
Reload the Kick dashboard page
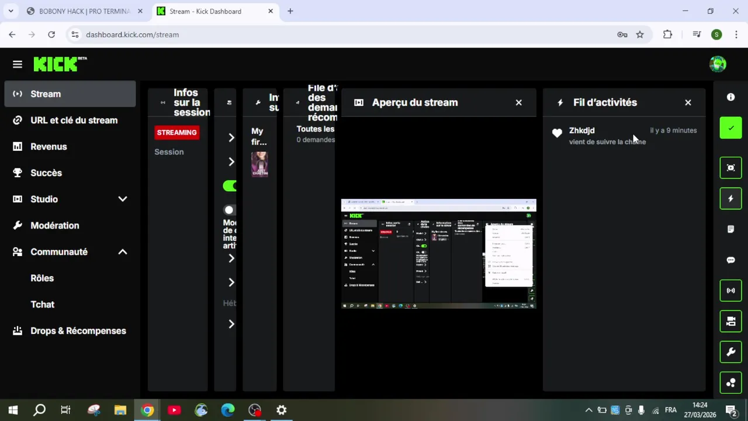pyautogui.click(x=51, y=34)
